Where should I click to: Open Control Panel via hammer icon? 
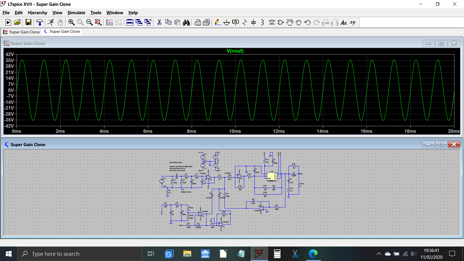(39, 22)
